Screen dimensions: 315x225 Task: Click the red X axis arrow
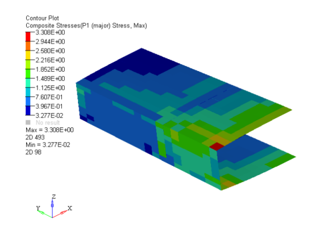pos(60,214)
